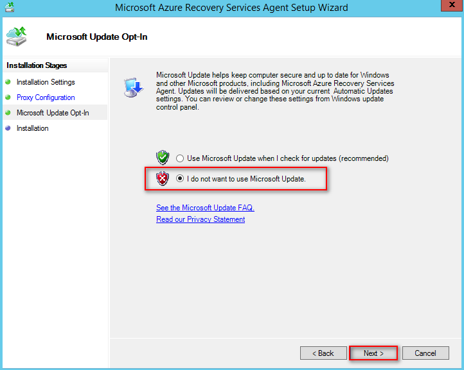Cancel the setup wizard
This screenshot has height=370, width=464.
(x=425, y=353)
